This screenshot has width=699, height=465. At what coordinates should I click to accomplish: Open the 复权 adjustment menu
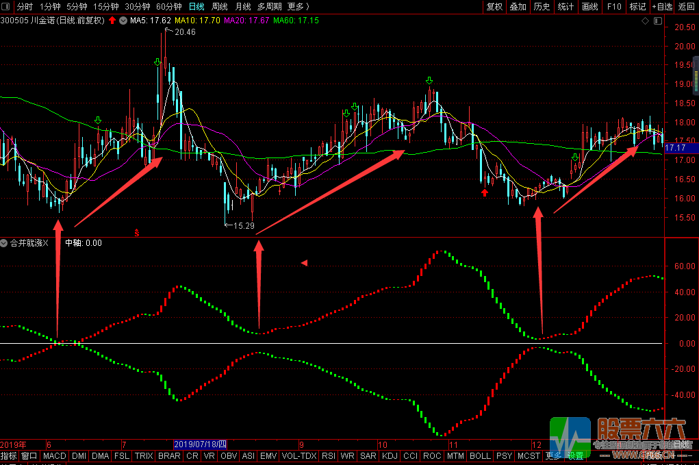(494, 7)
